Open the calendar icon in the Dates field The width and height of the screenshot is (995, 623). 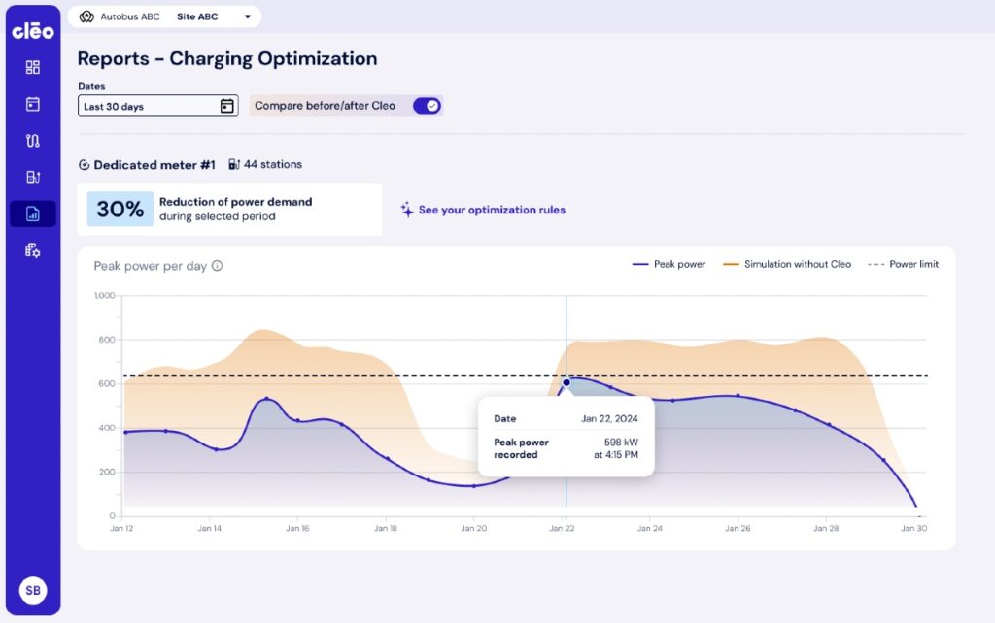pos(227,105)
